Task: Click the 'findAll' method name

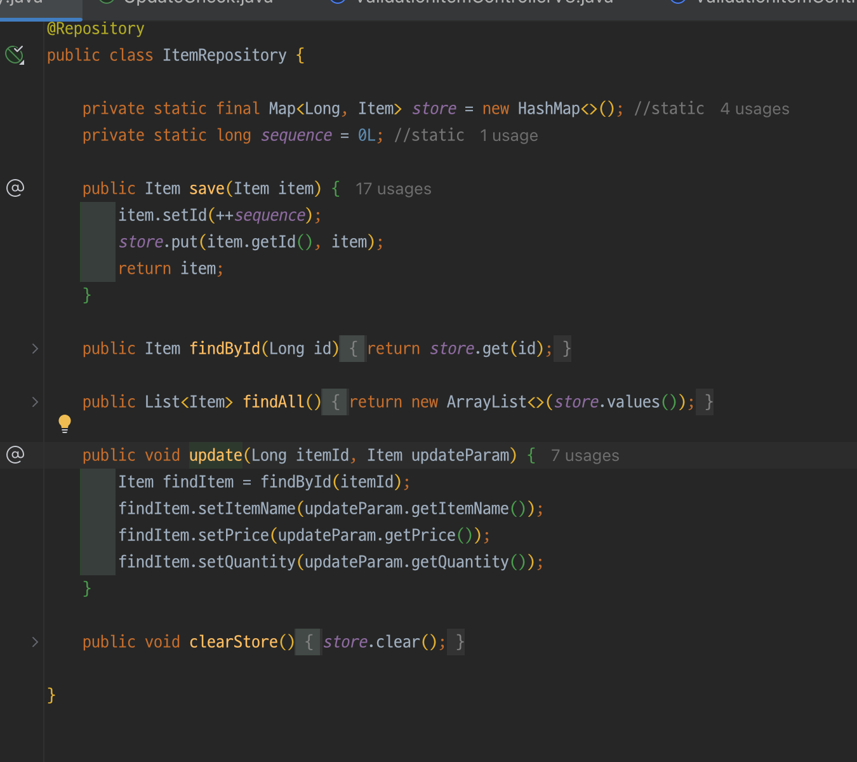Action: pos(274,402)
